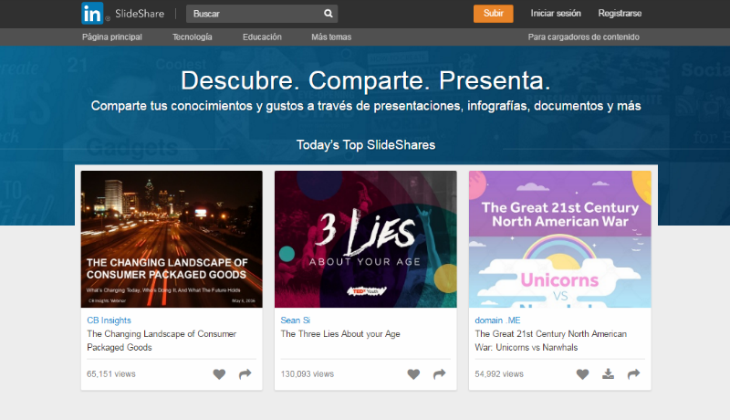This screenshot has height=420, width=730.
Task: Focus the Buscar search field
Action: click(254, 14)
